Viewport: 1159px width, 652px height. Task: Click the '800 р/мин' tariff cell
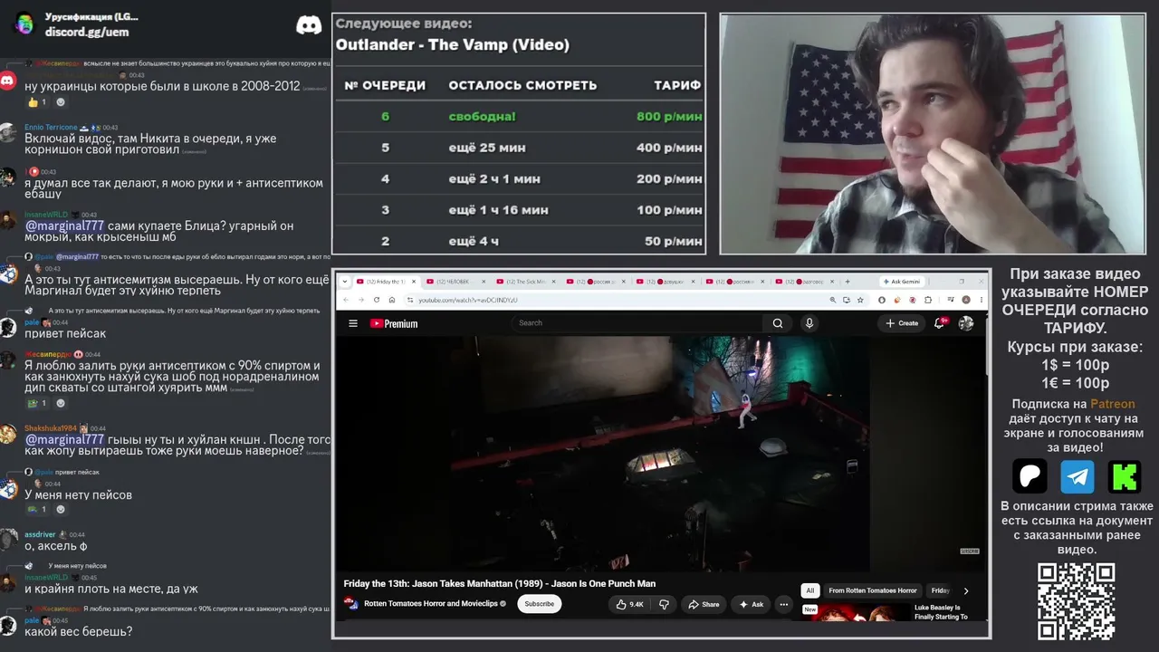point(669,117)
